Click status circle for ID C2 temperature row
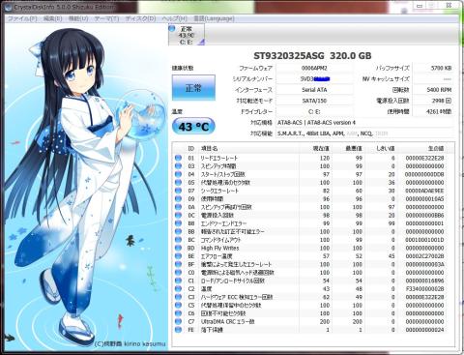The image size is (464, 355). pos(178,289)
